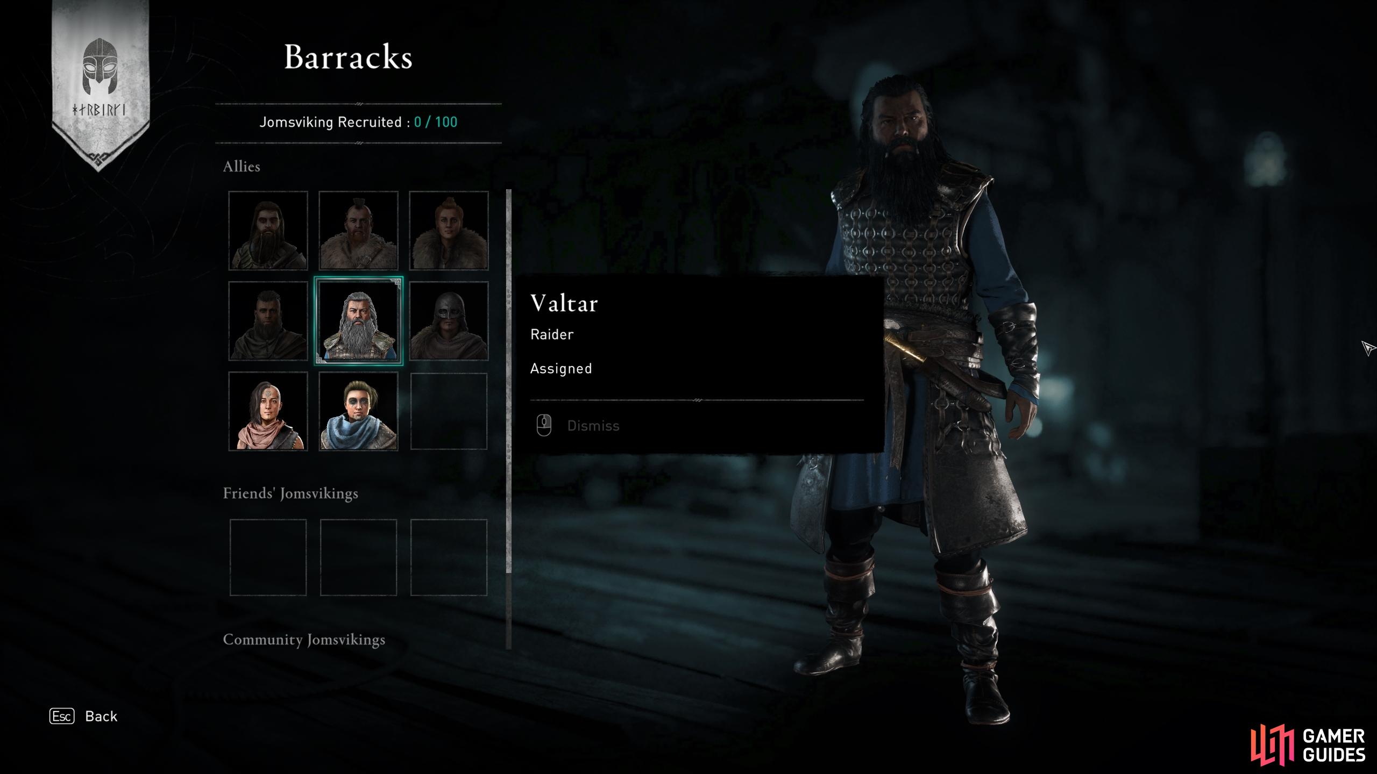Dismiss Valtar from the crew
This screenshot has width=1377, height=774.
593,426
